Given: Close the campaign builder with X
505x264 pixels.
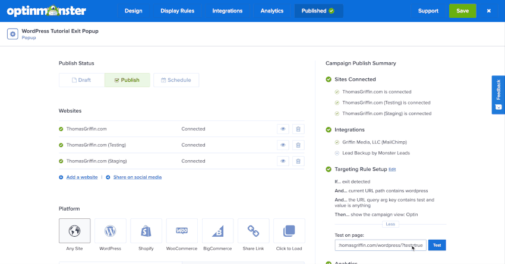Looking at the screenshot, I should click(488, 11).
